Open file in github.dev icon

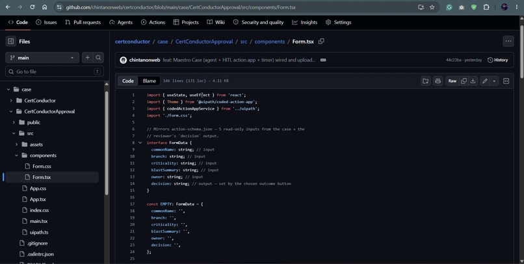click(x=425, y=80)
